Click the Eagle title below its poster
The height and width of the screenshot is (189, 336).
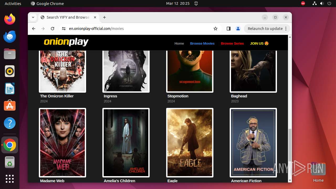[x=172, y=181]
